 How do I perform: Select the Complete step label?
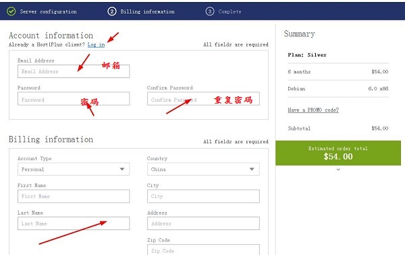click(230, 11)
